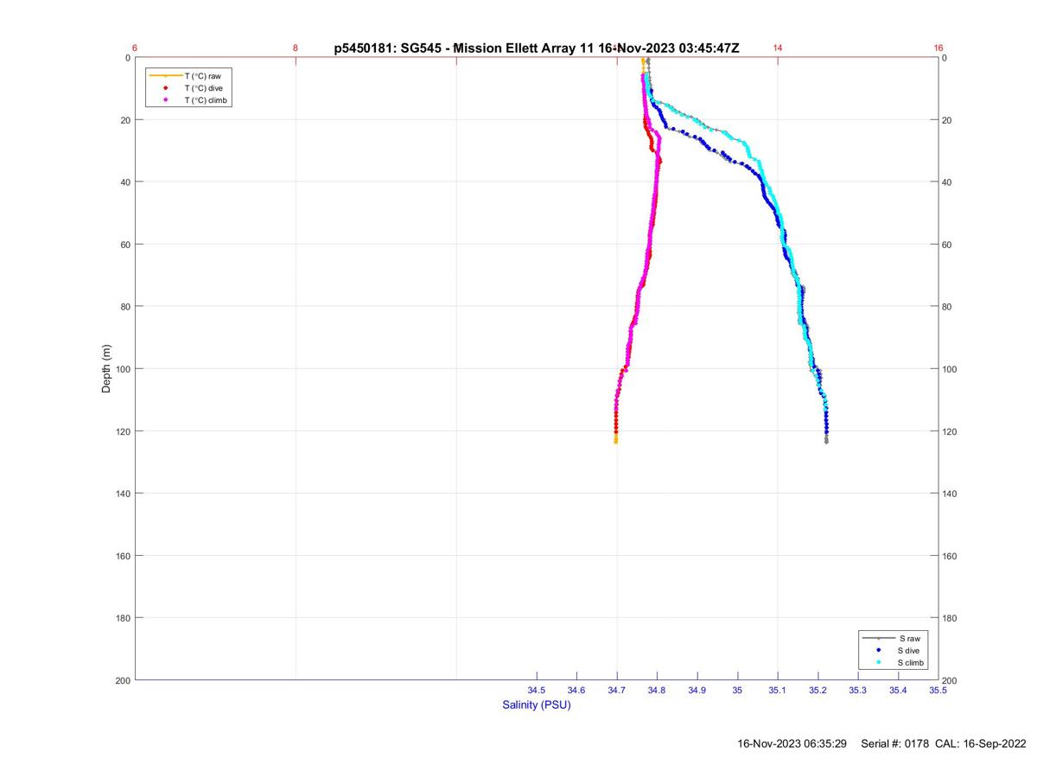Click the 34.5 salinity tick label
The height and width of the screenshot is (765, 1037).
click(x=537, y=690)
